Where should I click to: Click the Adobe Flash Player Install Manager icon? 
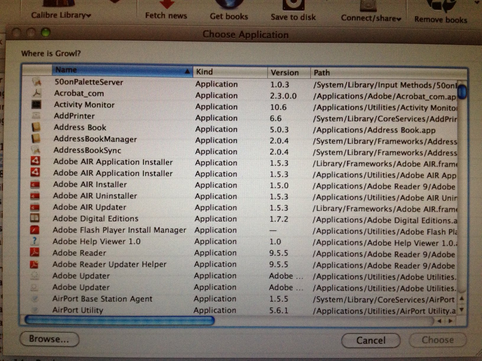coord(35,230)
